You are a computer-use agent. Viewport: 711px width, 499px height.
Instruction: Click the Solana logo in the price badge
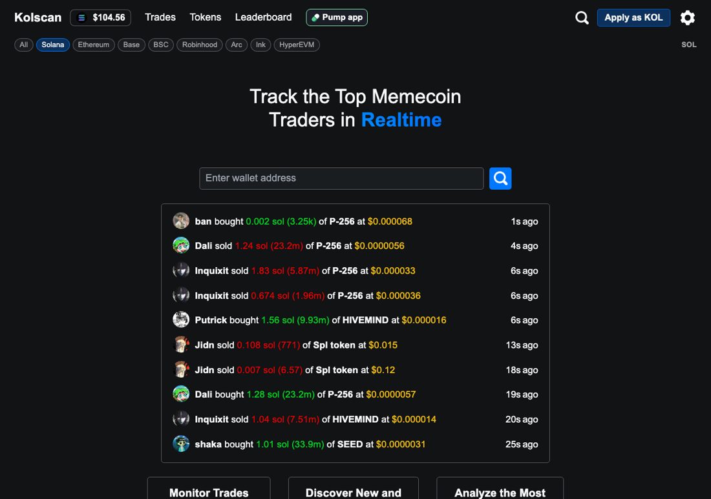coord(81,17)
